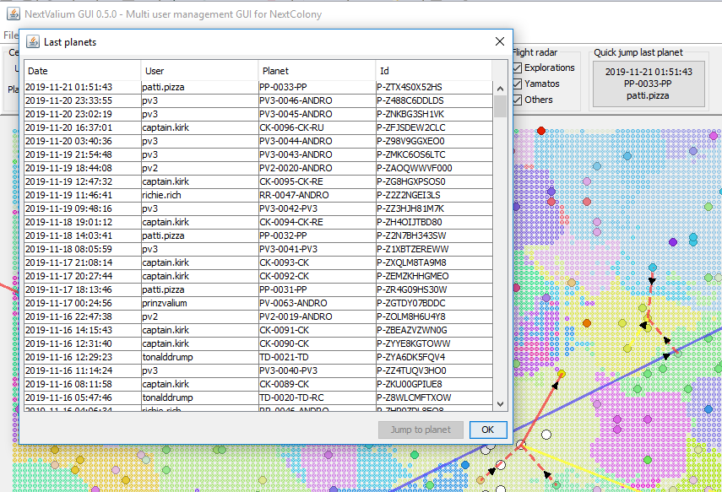This screenshot has width=722, height=492.
Task: Select row dated 2019-11-21 01:51:43
Action: coord(258,87)
